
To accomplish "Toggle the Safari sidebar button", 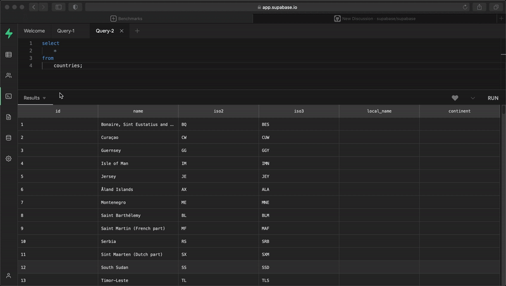I will [x=58, y=7].
